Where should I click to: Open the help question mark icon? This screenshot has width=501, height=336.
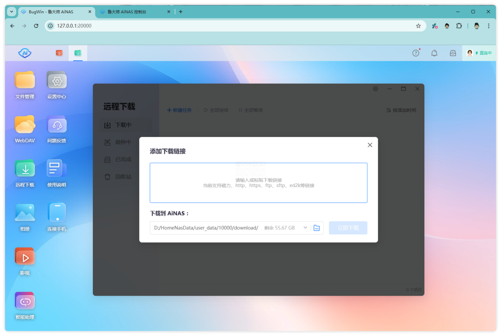point(416,53)
